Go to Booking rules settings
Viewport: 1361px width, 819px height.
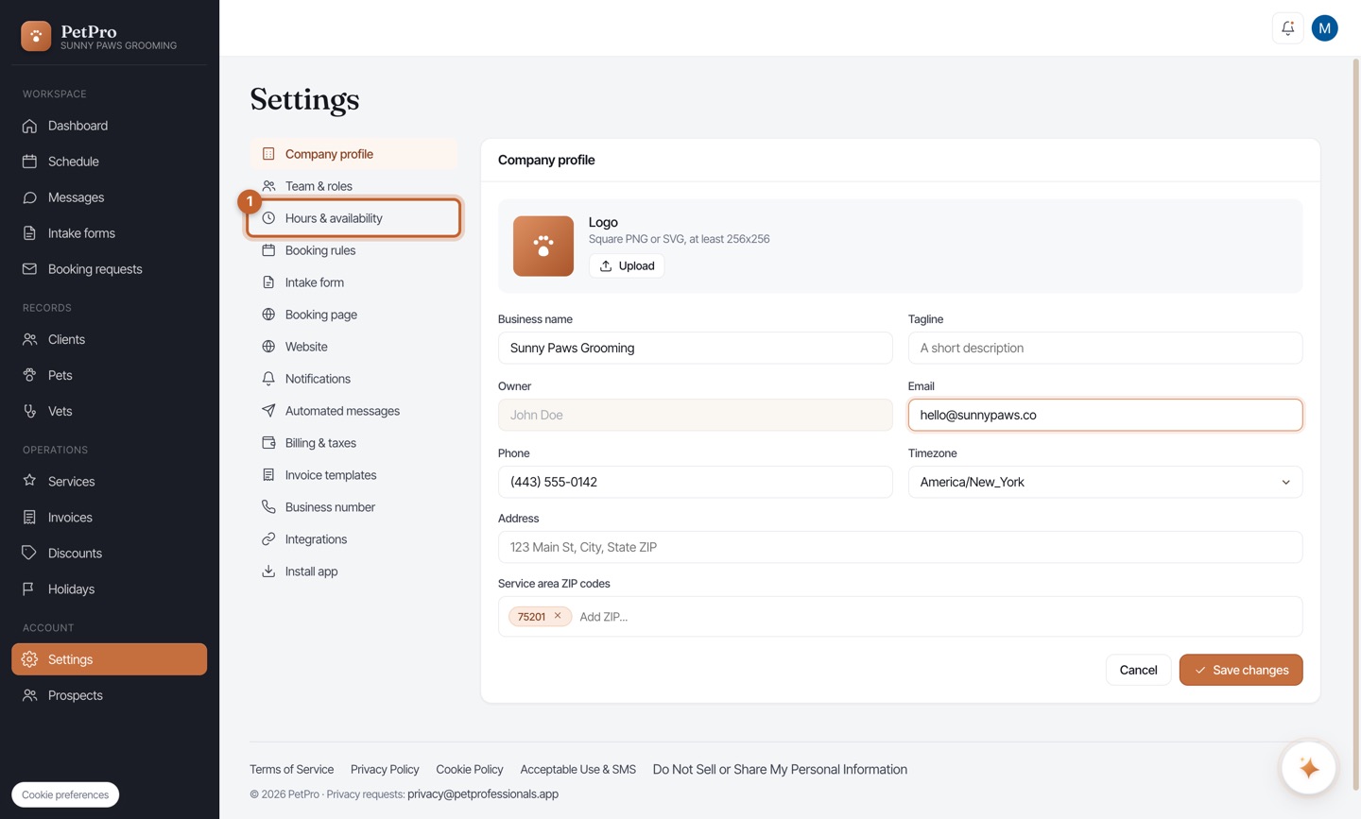353,250
